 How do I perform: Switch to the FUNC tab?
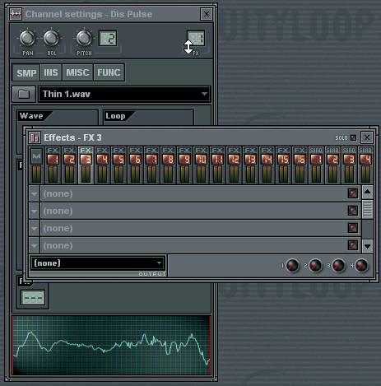point(109,72)
